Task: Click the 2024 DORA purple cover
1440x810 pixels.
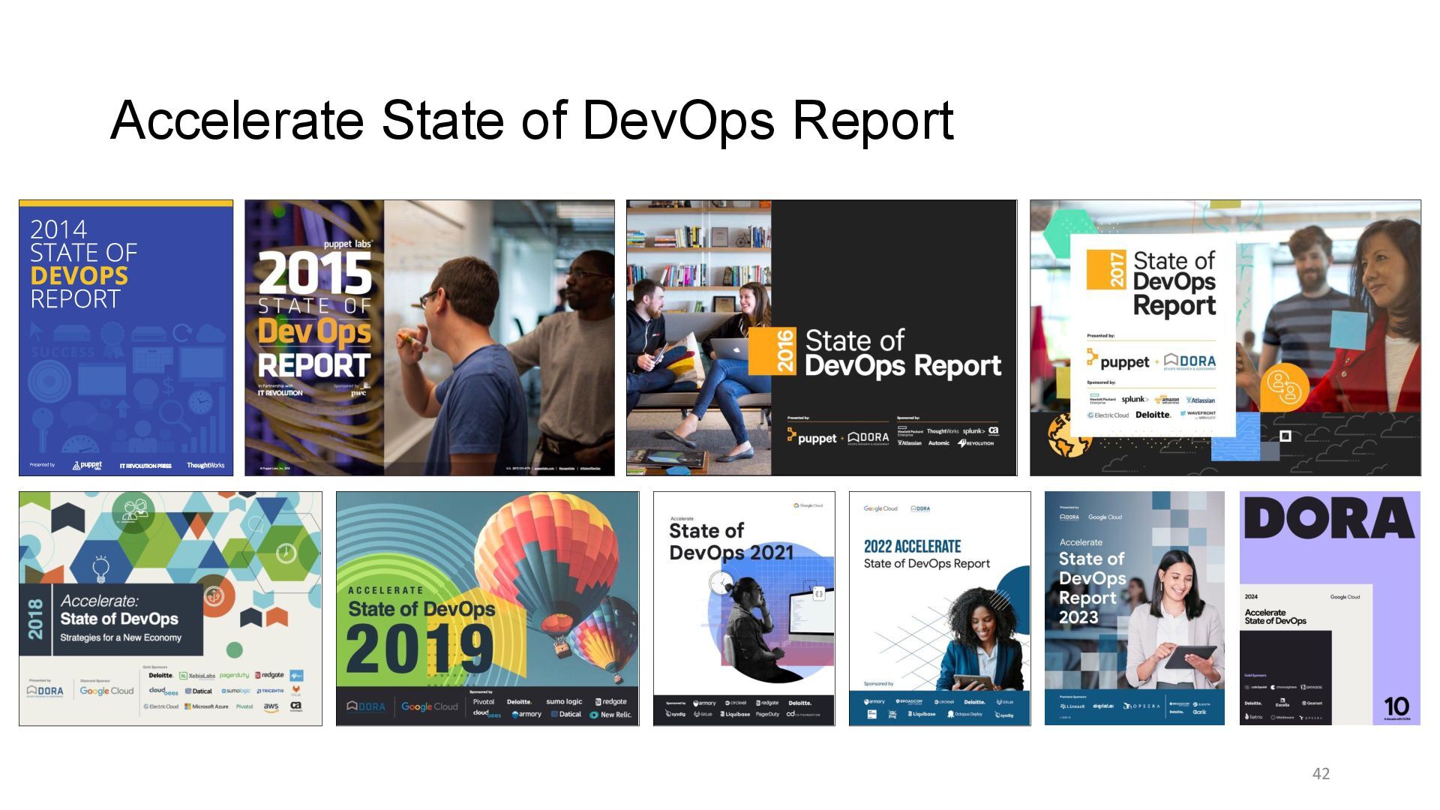Action: 1330,608
